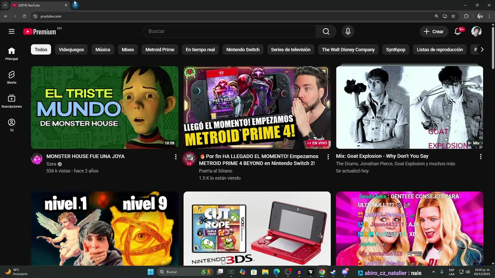Select the Todos filter chip
This screenshot has height=278, width=495.
pyautogui.click(x=41, y=49)
